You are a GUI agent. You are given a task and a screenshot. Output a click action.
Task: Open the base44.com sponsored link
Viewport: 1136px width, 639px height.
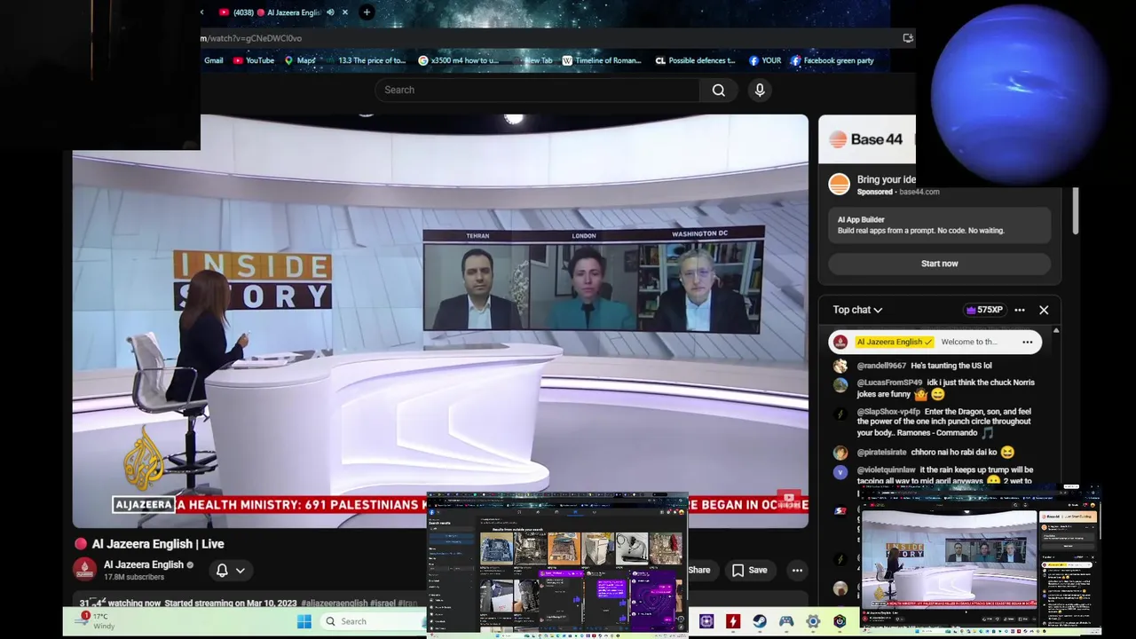[x=919, y=192]
